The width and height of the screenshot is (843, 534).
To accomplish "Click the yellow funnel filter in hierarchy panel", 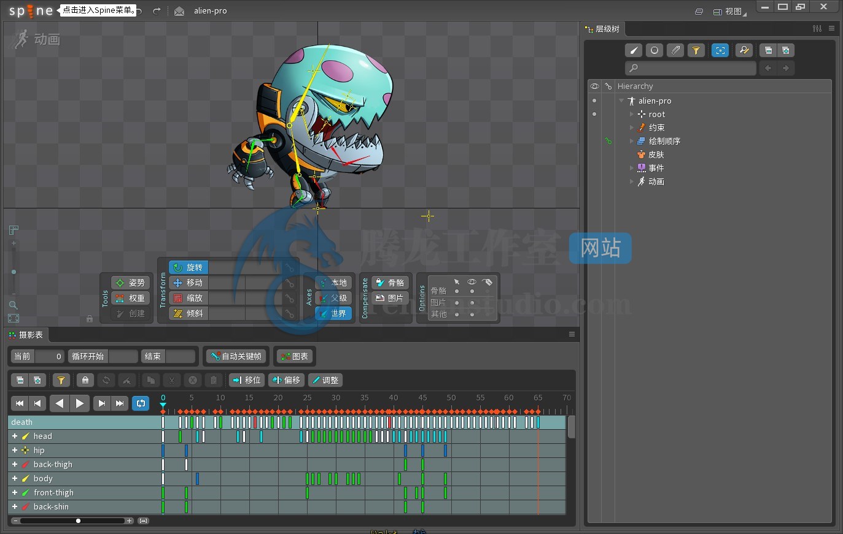I will [696, 50].
